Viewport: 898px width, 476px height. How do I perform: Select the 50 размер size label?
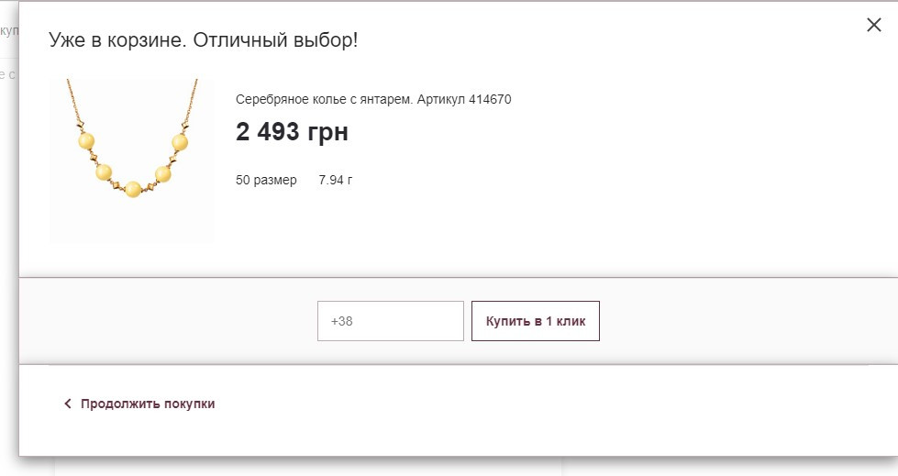point(266,180)
